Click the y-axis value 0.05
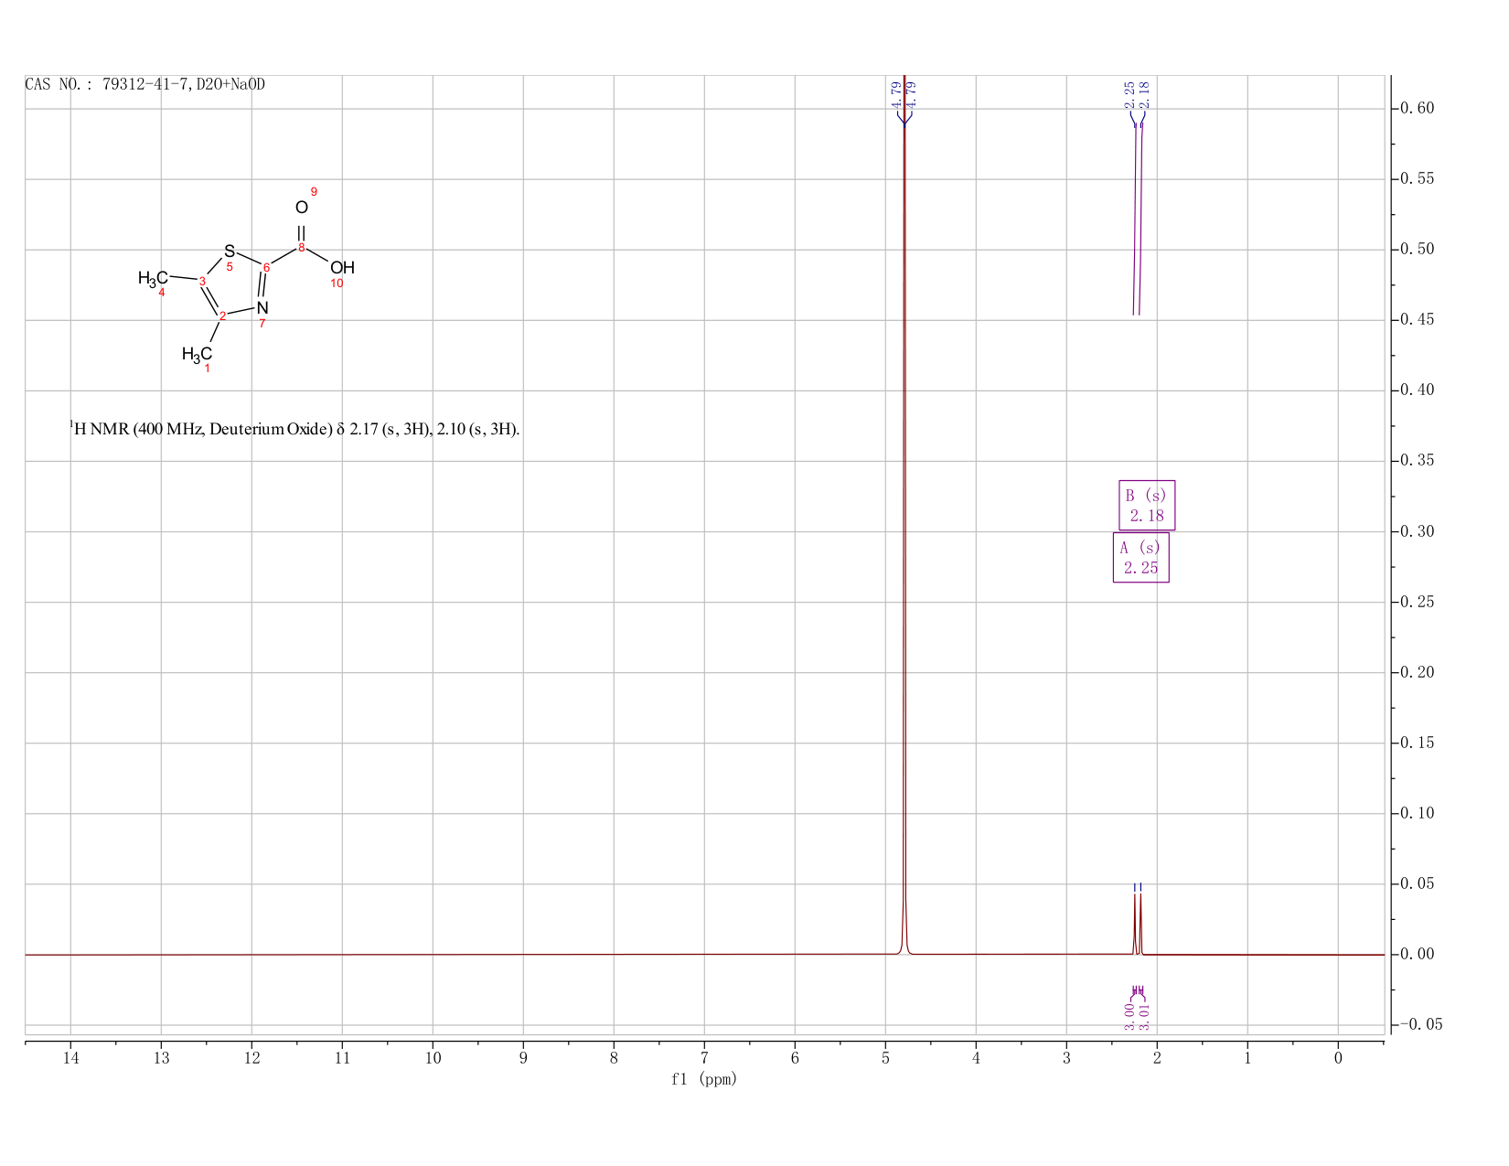1509x1166 pixels. 1417,884
